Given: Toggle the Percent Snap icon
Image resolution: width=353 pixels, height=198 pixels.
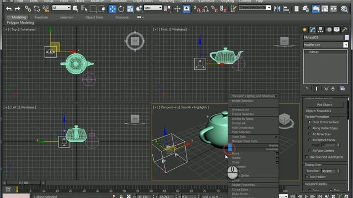Looking at the screenshot, I should coord(214,9).
